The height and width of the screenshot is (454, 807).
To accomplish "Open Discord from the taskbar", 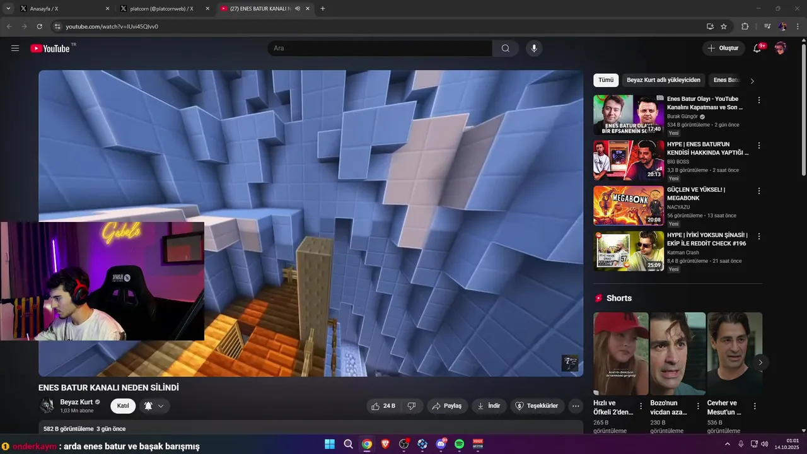I will (x=441, y=445).
